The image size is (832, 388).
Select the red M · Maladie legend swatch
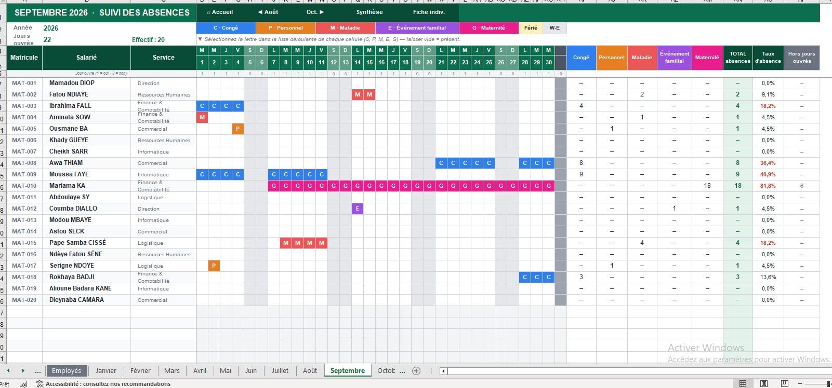(x=345, y=28)
